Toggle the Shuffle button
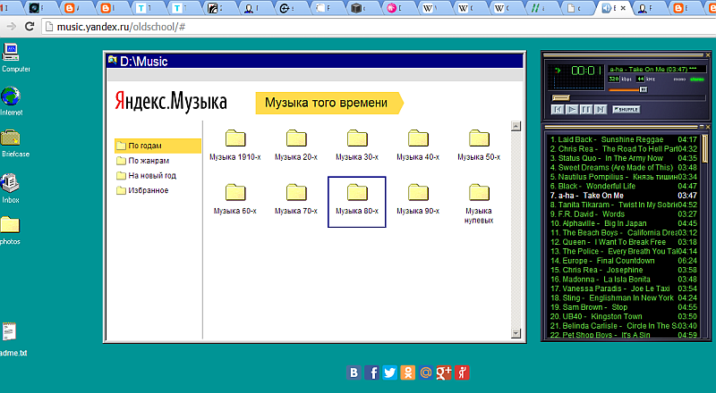Viewport: 716px width, 393px height. click(626, 109)
